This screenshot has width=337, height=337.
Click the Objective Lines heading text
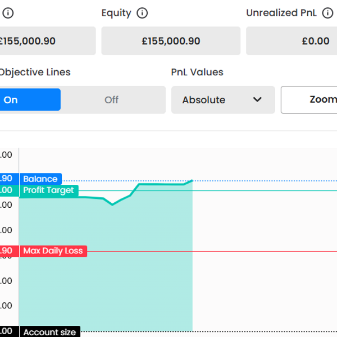(35, 72)
